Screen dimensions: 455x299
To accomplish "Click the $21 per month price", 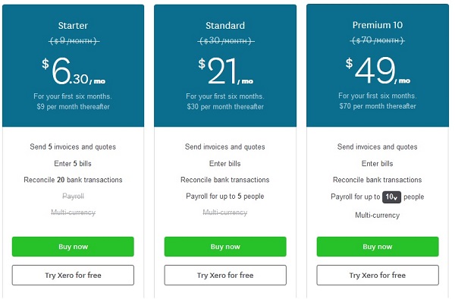I will tap(225, 71).
